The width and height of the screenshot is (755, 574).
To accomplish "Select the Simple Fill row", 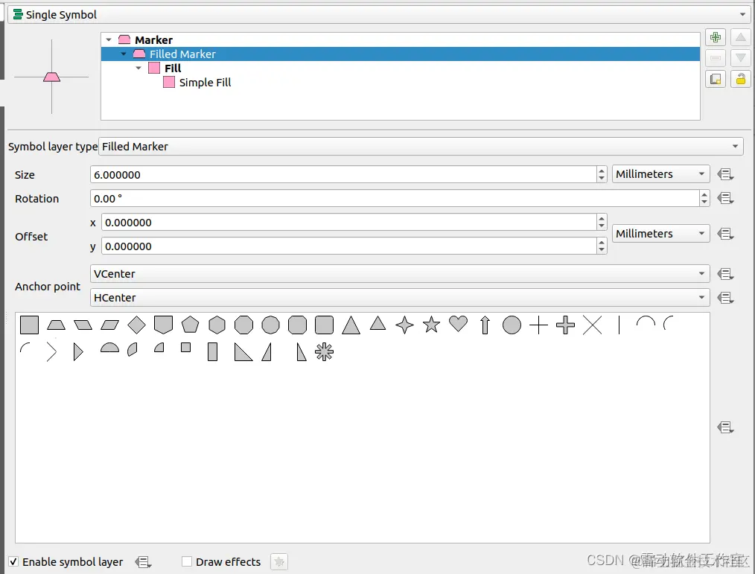I will [x=400, y=83].
